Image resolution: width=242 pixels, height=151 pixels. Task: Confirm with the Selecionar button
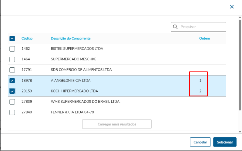pyautogui.click(x=225, y=142)
